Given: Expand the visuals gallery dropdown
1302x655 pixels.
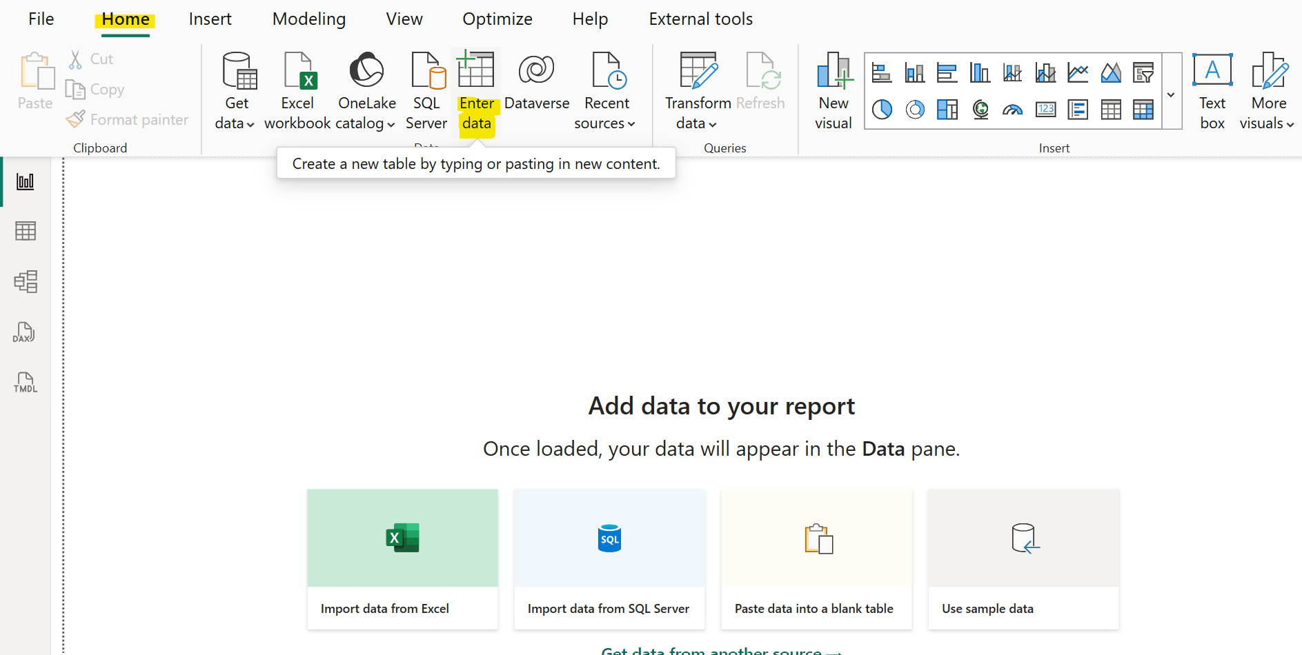Looking at the screenshot, I should 1171,94.
